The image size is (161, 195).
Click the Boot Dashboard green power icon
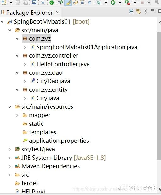[x=52, y=3]
